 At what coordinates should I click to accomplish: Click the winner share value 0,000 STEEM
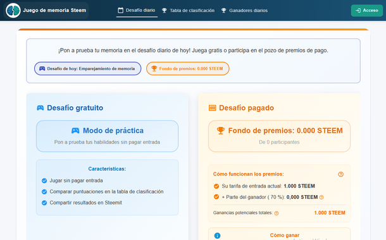pyautogui.click(x=302, y=197)
